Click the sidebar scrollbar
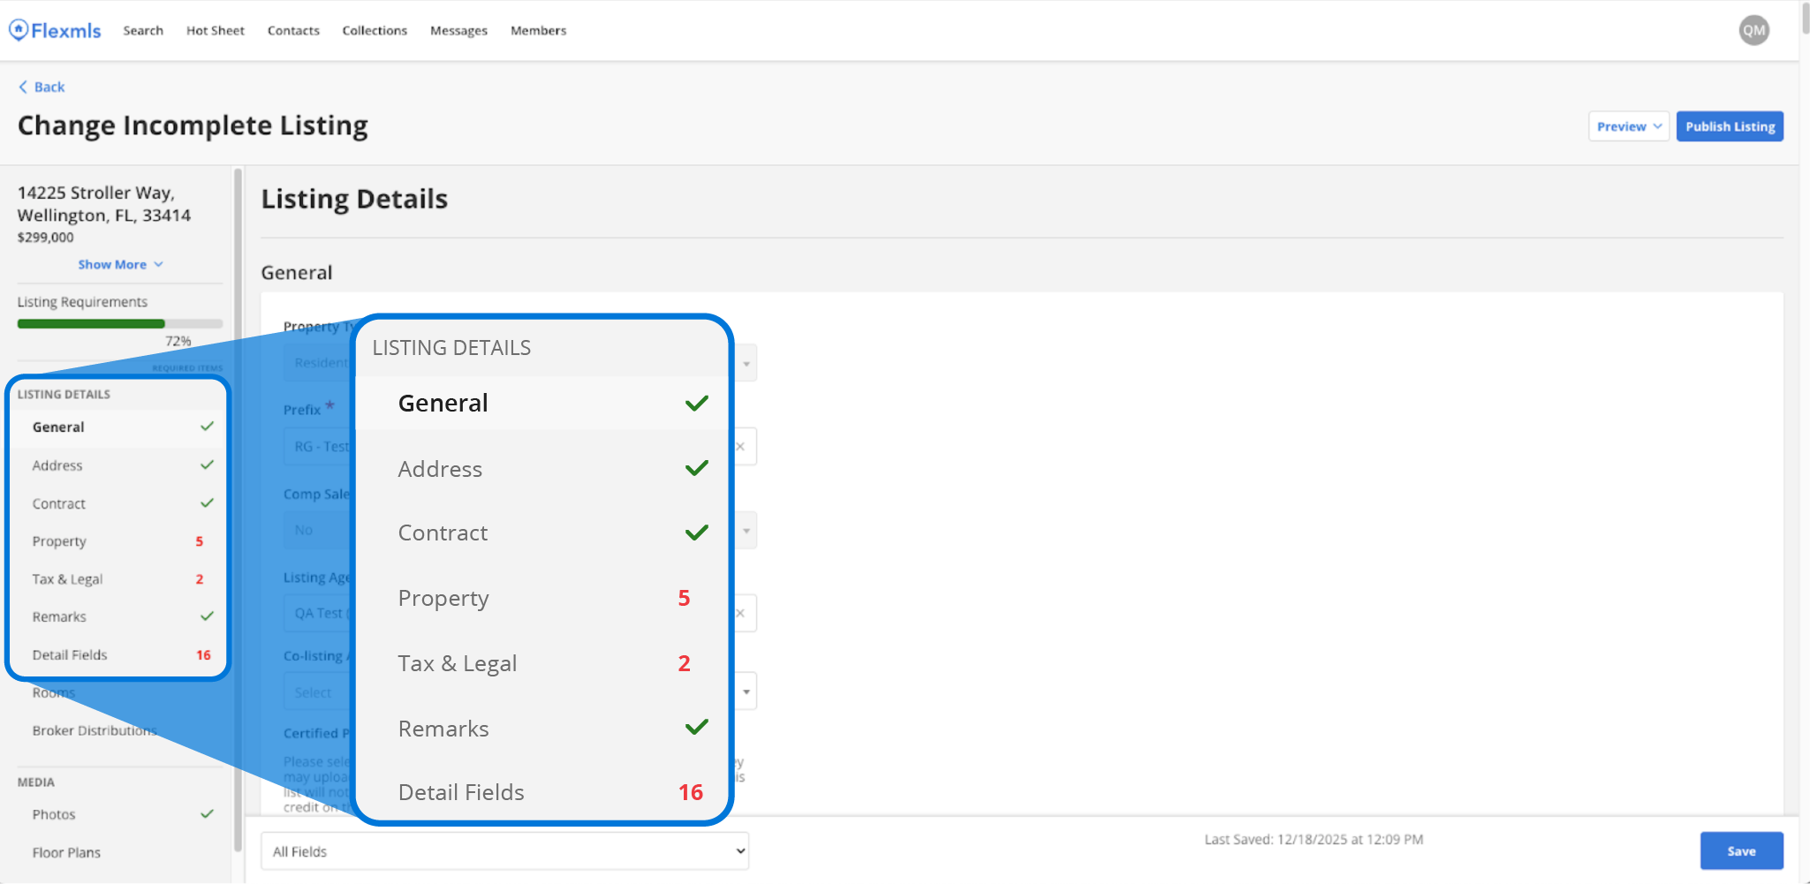The height and width of the screenshot is (884, 1810). pos(238,510)
